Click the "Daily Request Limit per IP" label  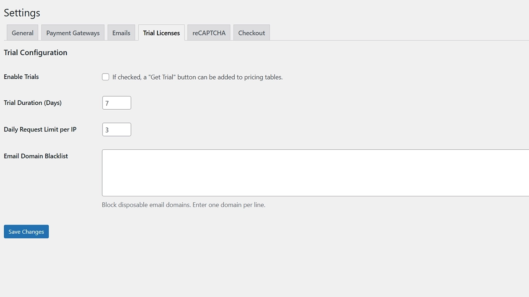tap(40, 130)
